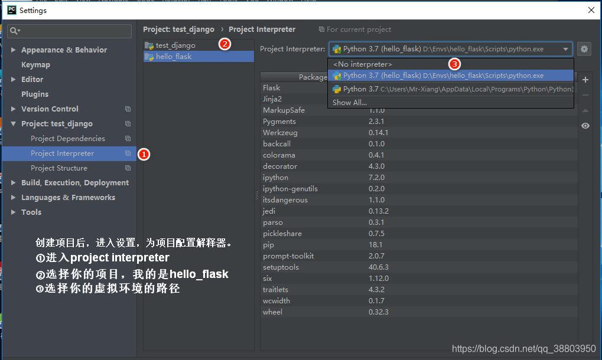Expand Appearance & Behavior section
The width and height of the screenshot is (602, 360).
coord(13,50)
